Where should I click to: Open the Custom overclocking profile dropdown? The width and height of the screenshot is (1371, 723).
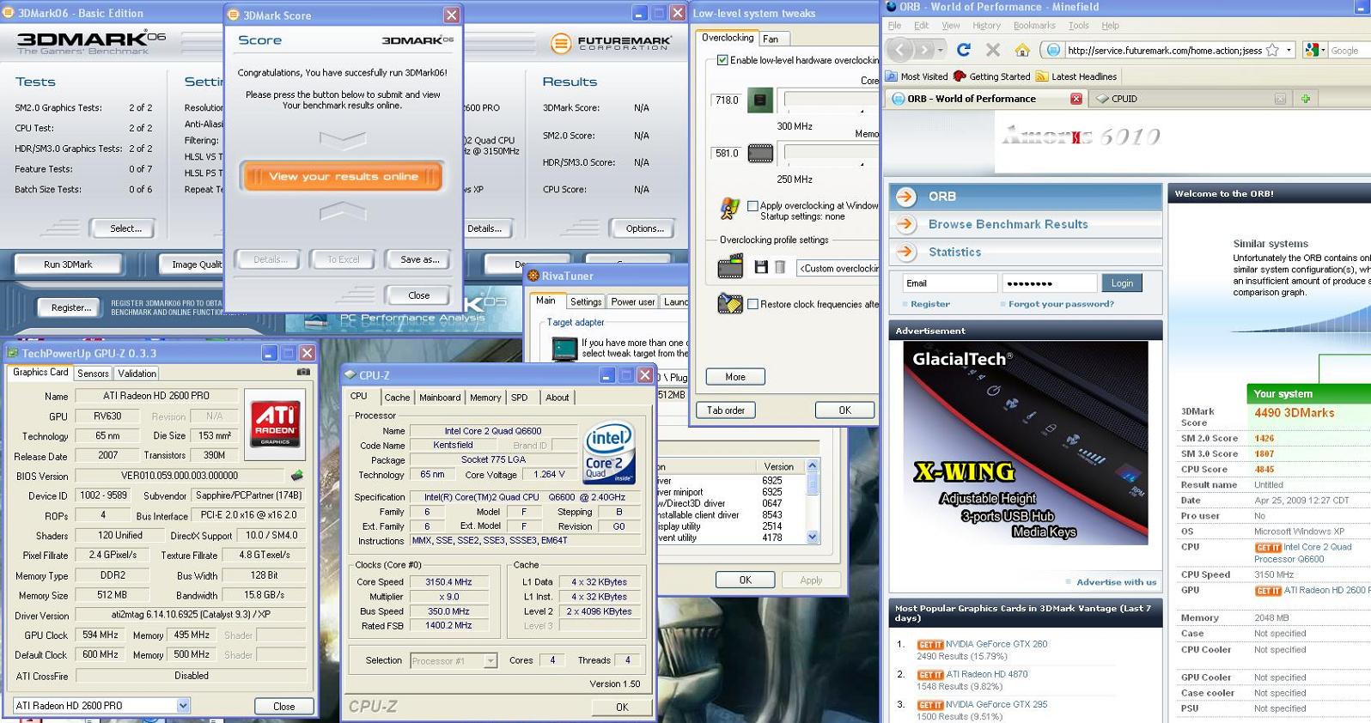[x=838, y=268]
